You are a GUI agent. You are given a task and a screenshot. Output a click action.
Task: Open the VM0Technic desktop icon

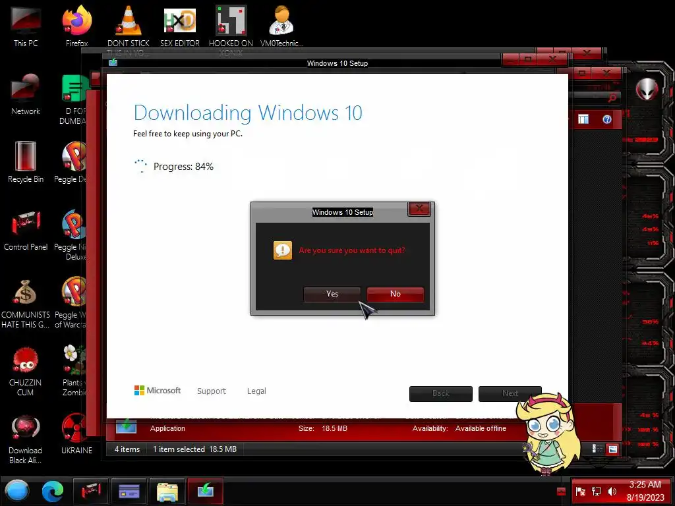[x=281, y=26]
